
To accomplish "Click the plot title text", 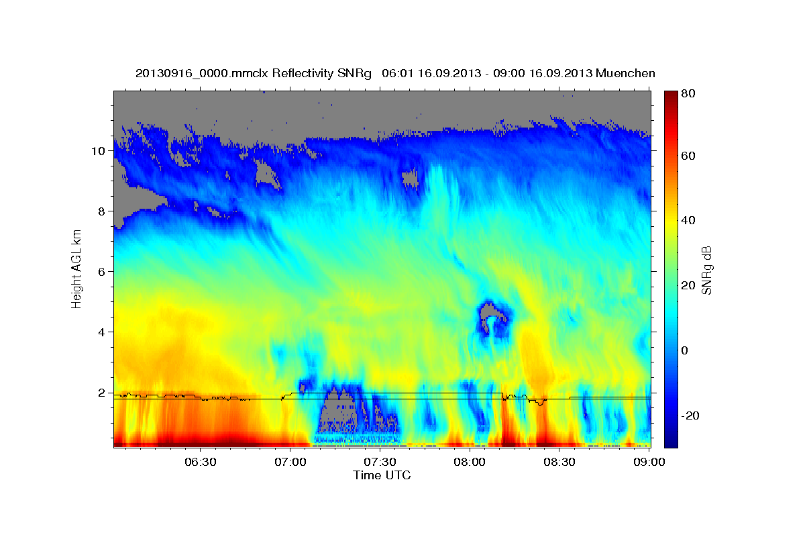I will 395,73.
